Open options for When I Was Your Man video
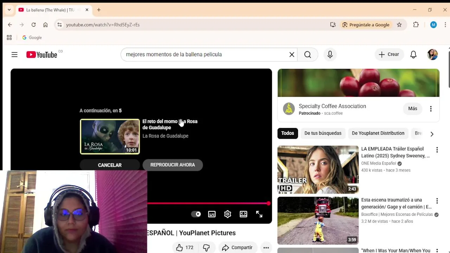Screen dimensions: 450x253 point(437,250)
